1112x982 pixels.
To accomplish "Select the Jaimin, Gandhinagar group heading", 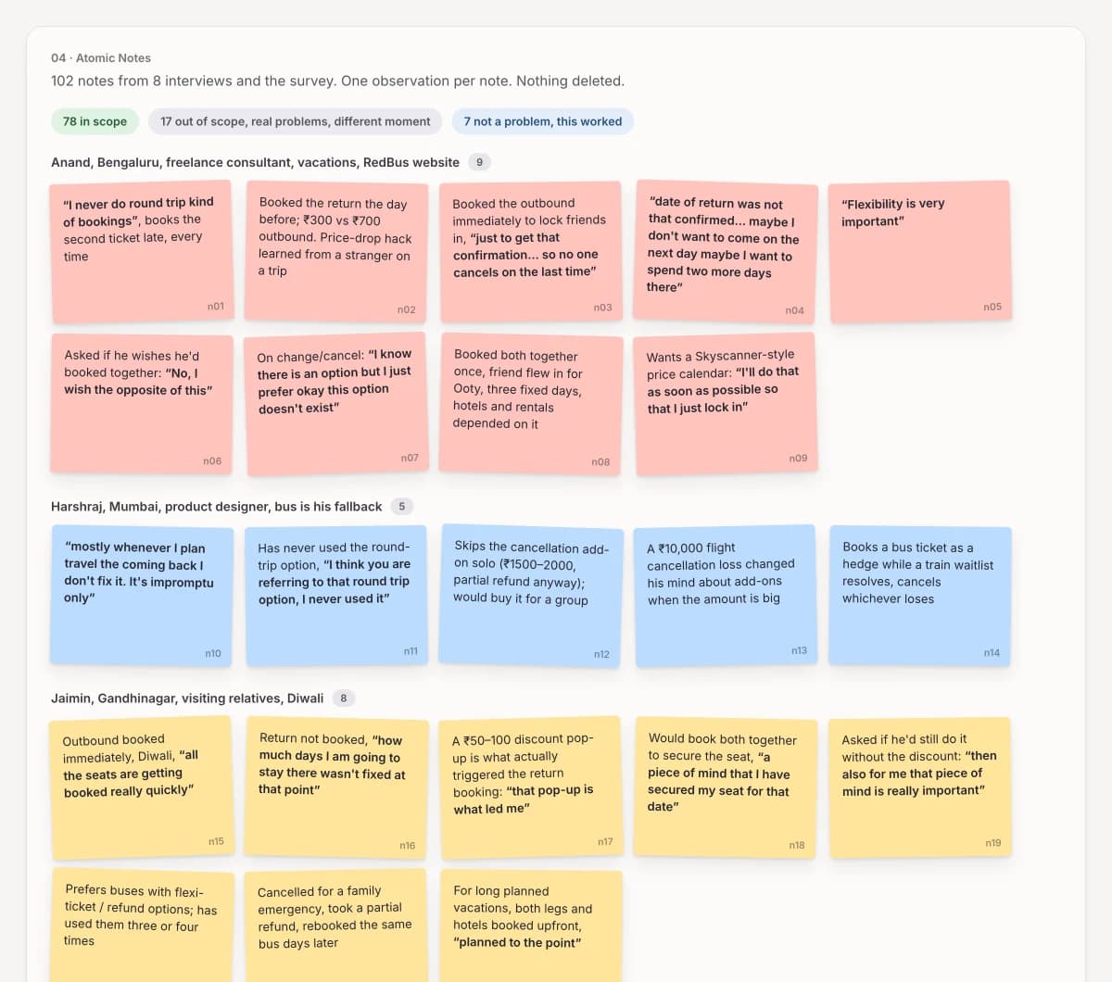I will pyautogui.click(x=187, y=698).
